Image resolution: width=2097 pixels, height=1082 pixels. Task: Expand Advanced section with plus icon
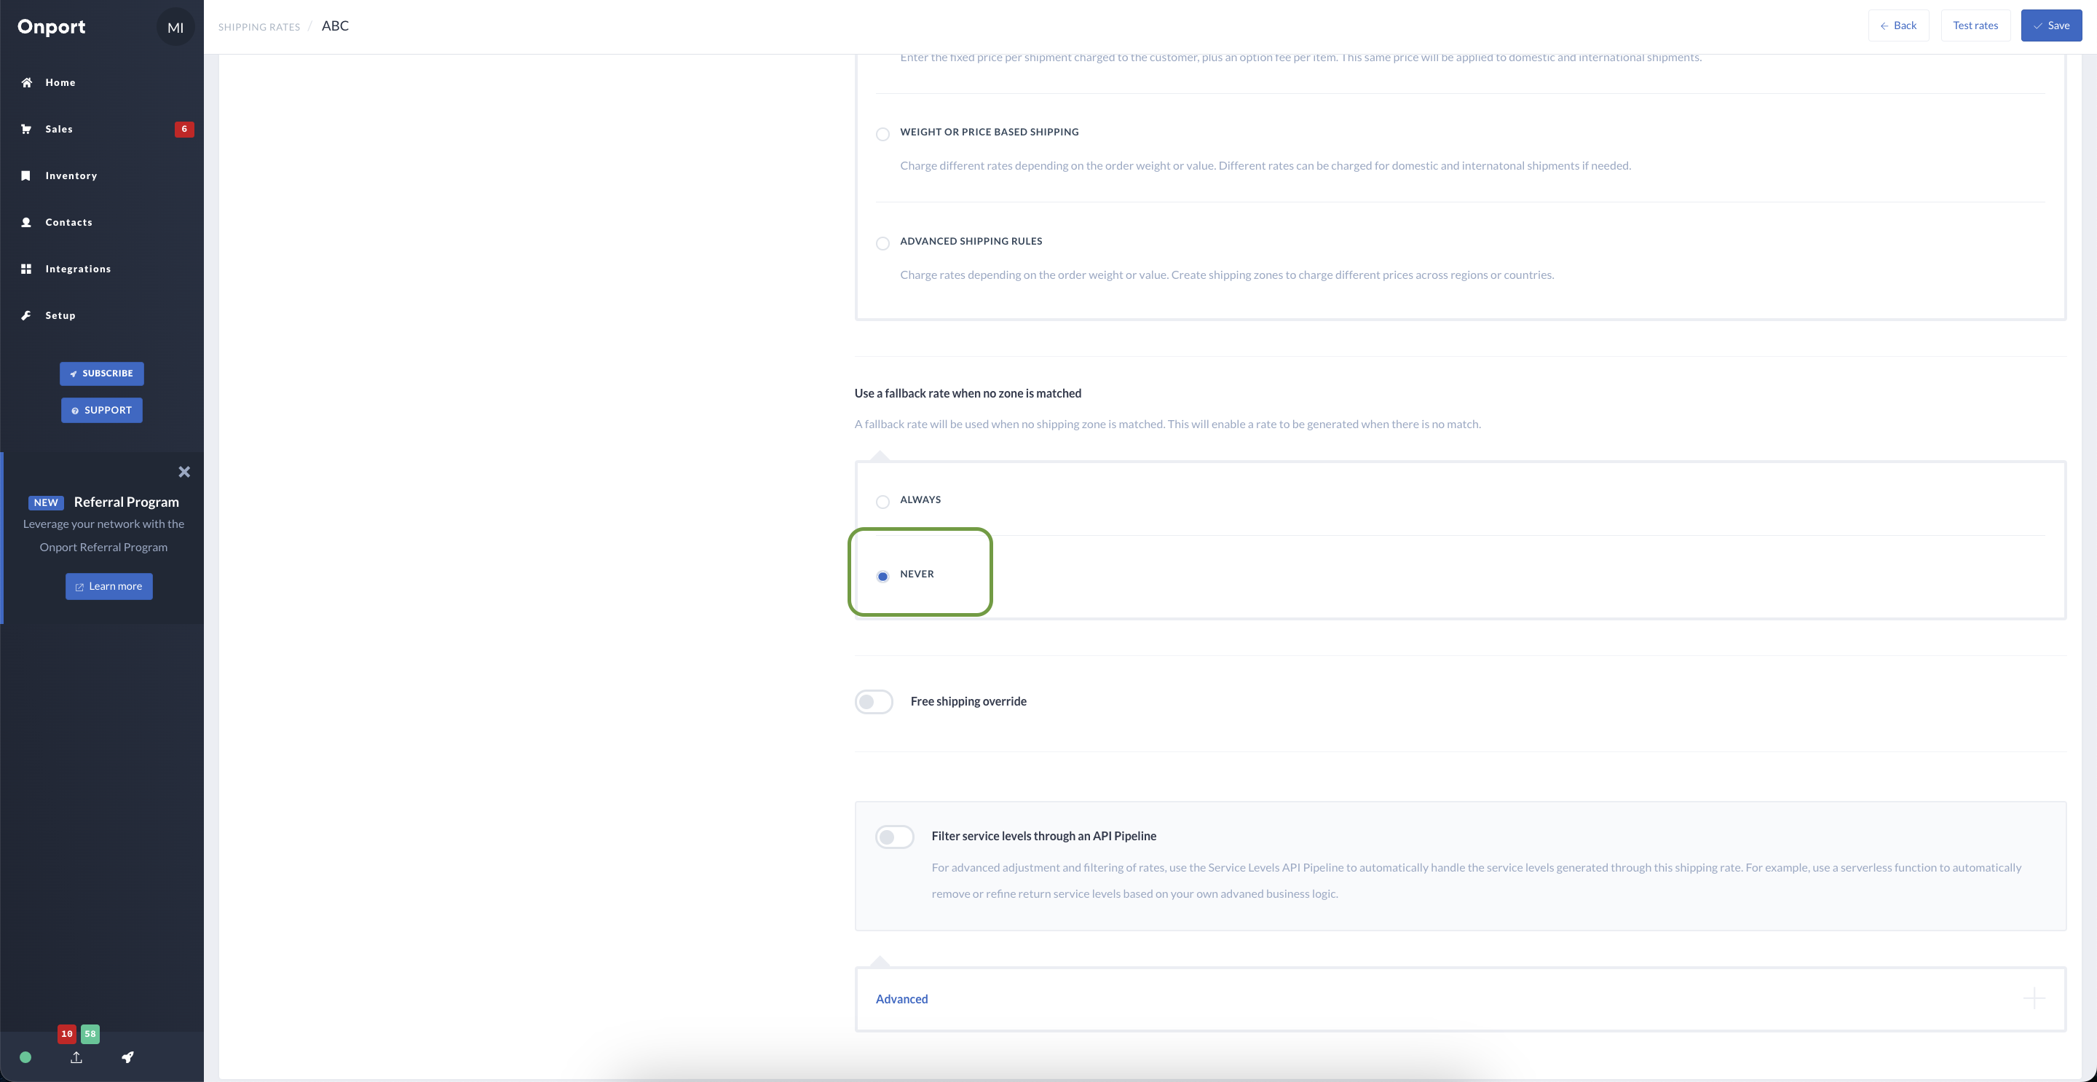[2034, 998]
